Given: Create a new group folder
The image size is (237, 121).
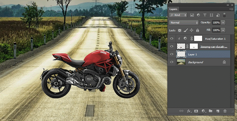Looking at the screenshot, I should coord(211,111).
